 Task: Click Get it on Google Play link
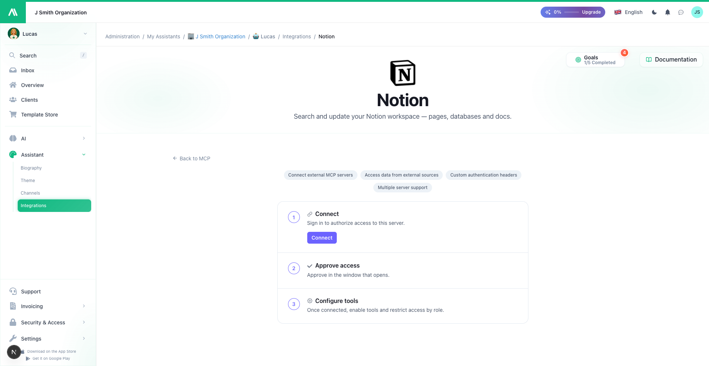[x=51, y=359]
